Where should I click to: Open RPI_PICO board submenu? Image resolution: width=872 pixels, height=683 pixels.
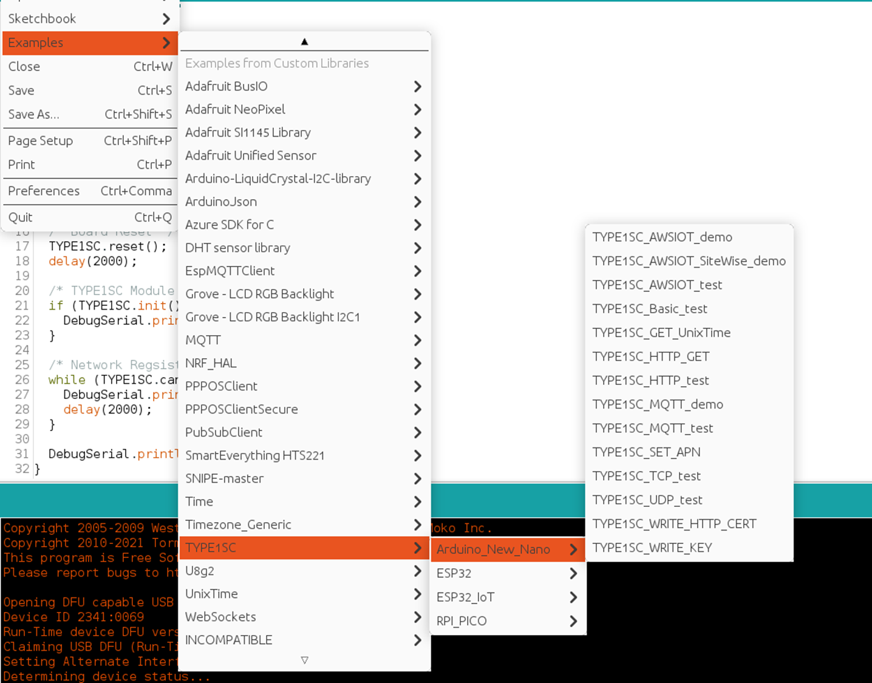tap(508, 621)
